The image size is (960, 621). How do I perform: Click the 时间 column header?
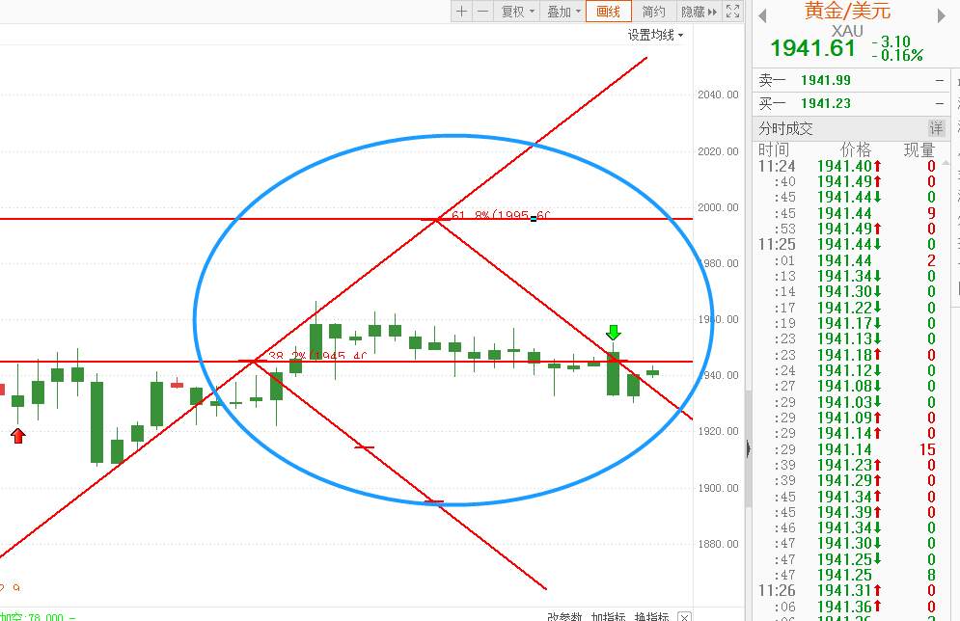click(774, 149)
